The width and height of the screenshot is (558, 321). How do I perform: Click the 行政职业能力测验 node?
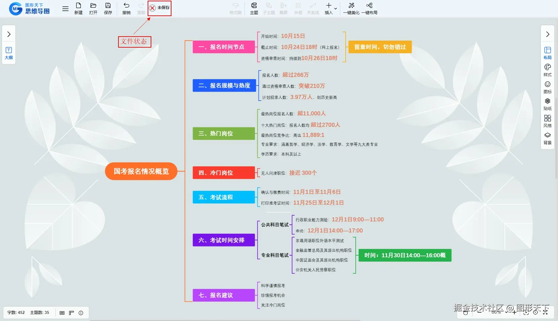click(x=340, y=219)
